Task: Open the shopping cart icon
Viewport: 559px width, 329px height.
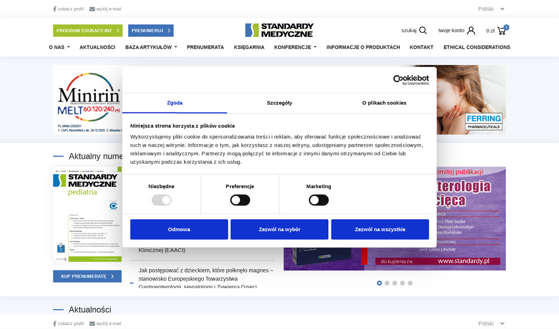Action: (502, 30)
